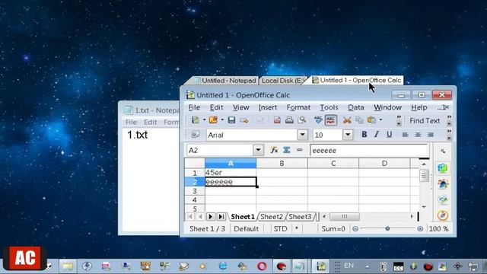The width and height of the screenshot is (487, 274).
Task: Align cell text left
Action: [x=406, y=135]
